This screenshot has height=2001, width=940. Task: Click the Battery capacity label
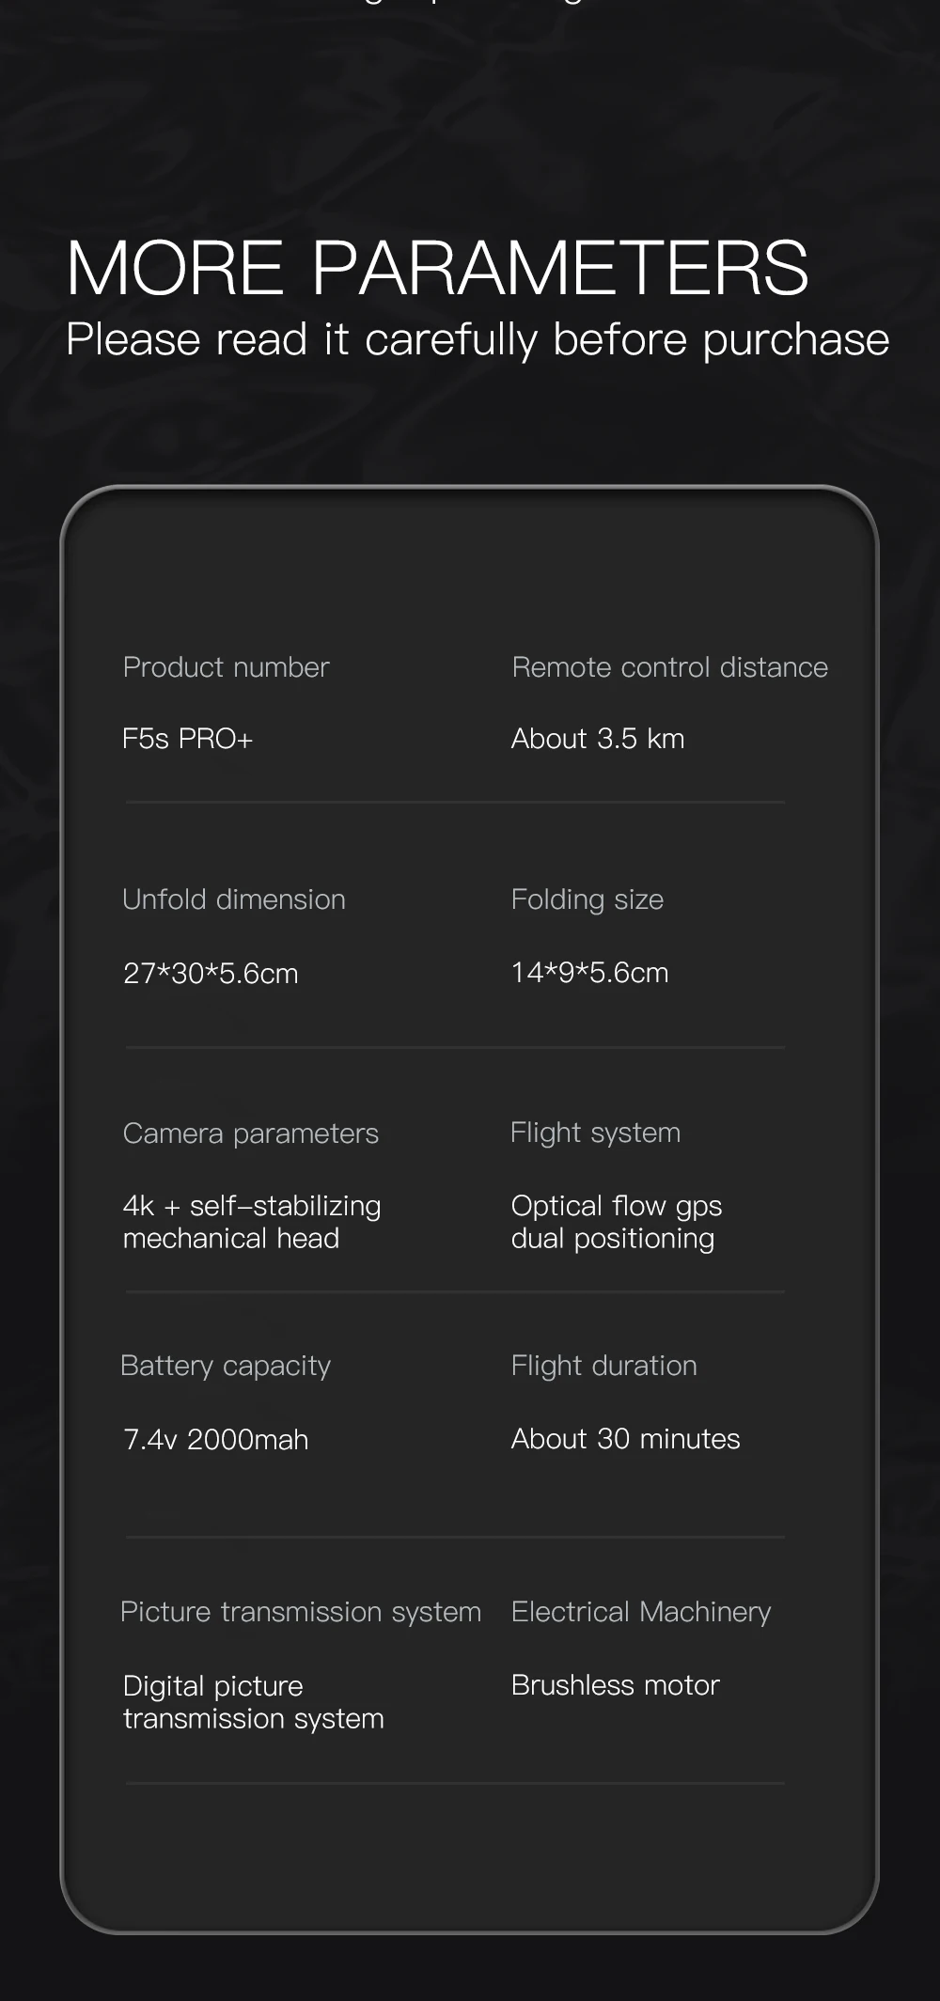point(226,1367)
